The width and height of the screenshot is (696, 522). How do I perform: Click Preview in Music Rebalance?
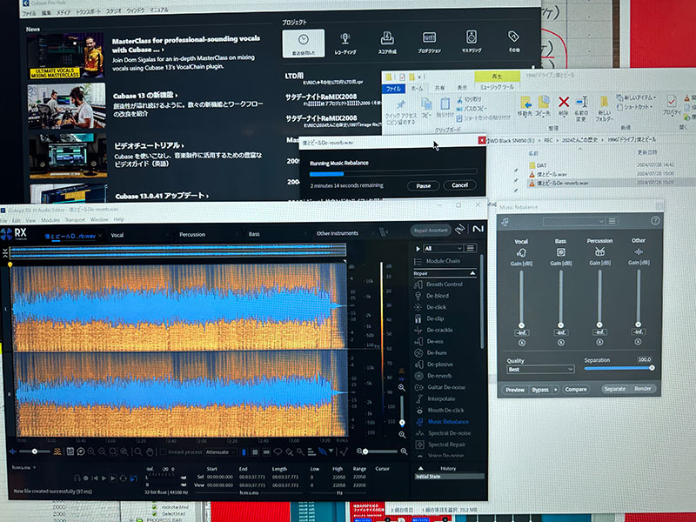point(515,390)
